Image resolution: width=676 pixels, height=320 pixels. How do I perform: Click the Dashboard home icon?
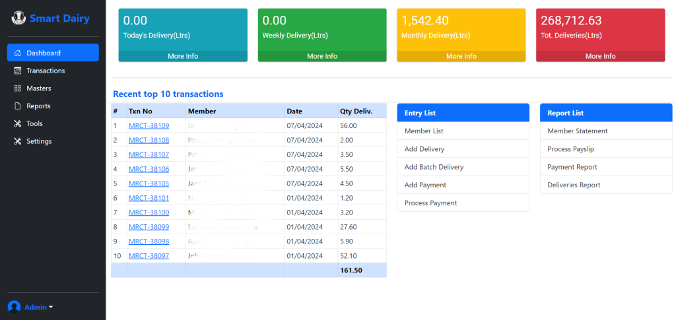(x=18, y=53)
